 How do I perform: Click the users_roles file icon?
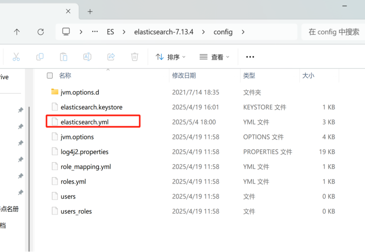coord(55,211)
